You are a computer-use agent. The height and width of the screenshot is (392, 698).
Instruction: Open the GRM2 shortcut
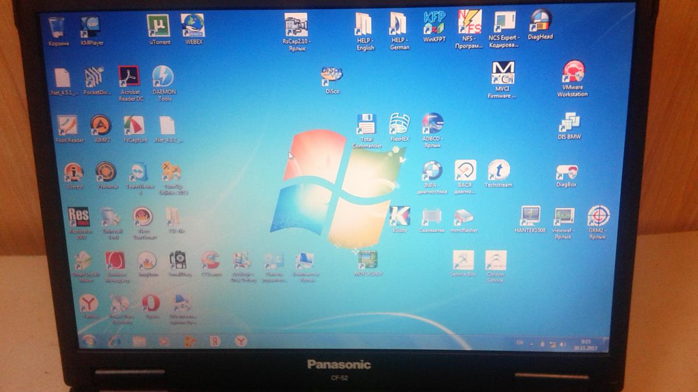pyautogui.click(x=598, y=218)
